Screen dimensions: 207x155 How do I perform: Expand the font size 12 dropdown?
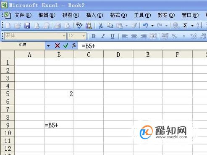(84, 36)
